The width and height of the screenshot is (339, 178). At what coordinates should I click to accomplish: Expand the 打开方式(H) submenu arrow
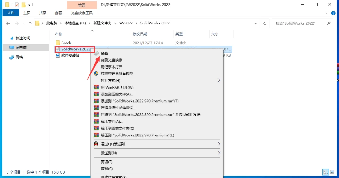coord(219,80)
